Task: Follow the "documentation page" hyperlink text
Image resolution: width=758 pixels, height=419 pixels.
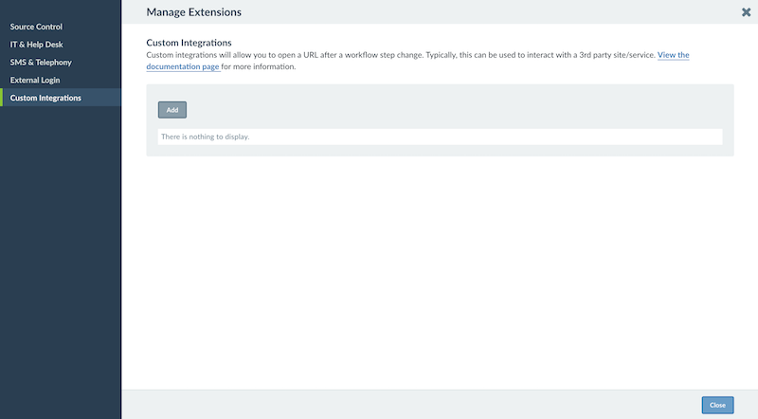Action: click(x=183, y=66)
